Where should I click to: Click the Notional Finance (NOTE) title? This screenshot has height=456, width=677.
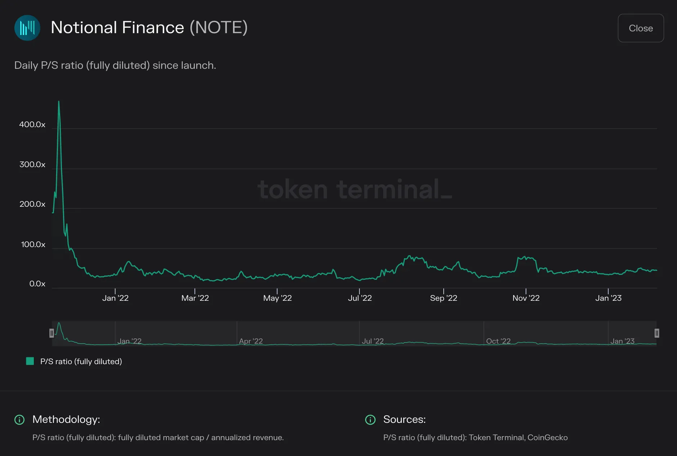tap(149, 27)
